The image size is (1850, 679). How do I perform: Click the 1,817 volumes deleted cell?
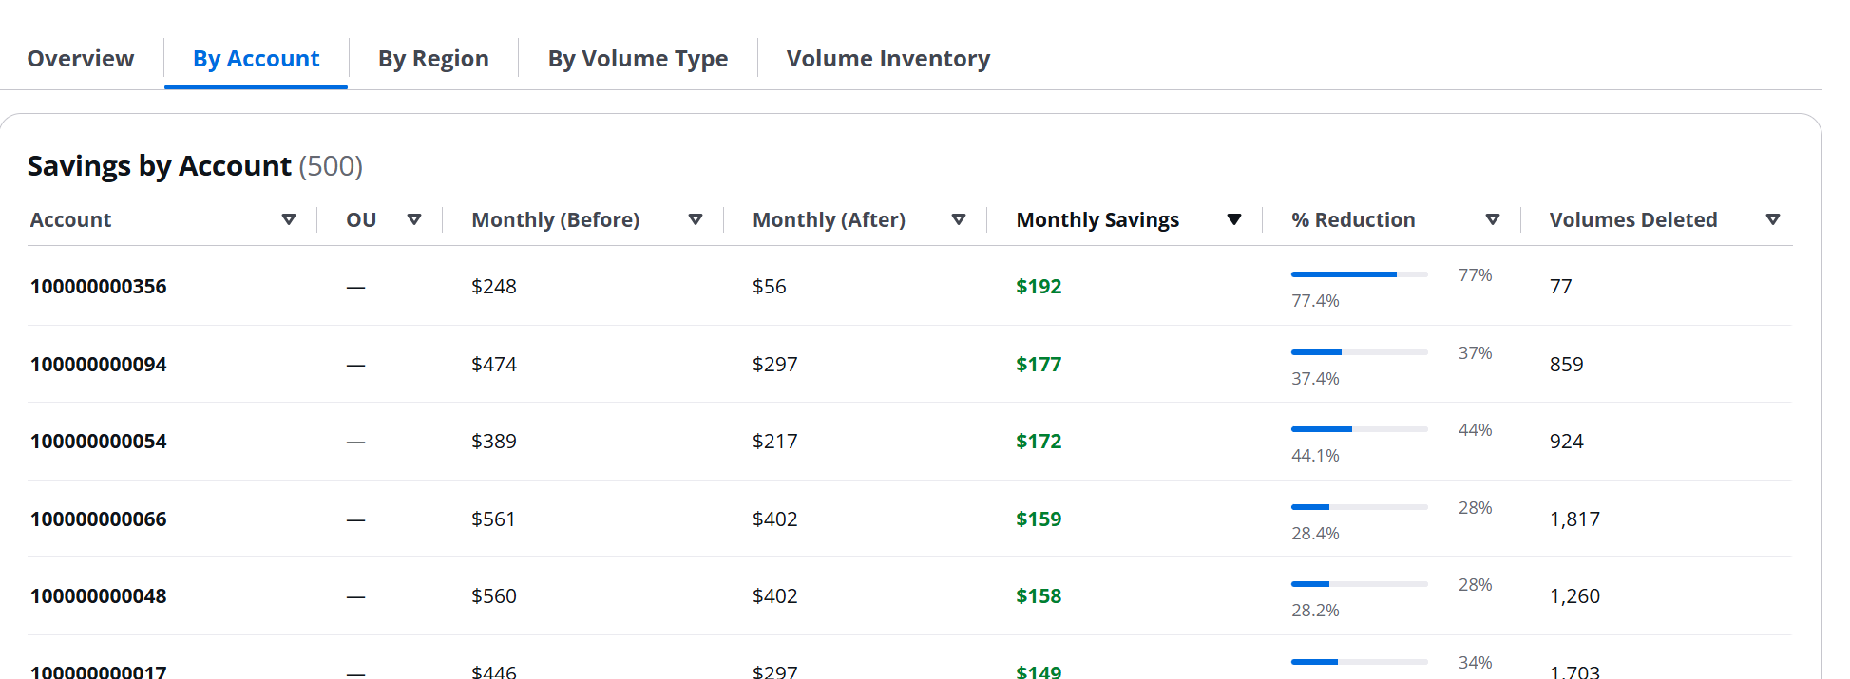pos(1574,519)
